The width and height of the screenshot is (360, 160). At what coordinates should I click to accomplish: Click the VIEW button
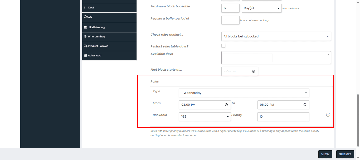325,154
